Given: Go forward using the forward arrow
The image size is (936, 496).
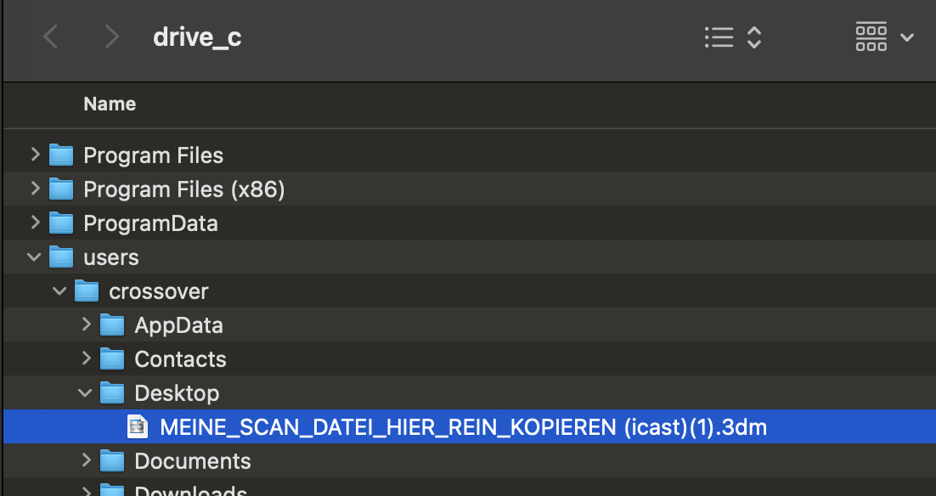Looking at the screenshot, I should coord(111,37).
